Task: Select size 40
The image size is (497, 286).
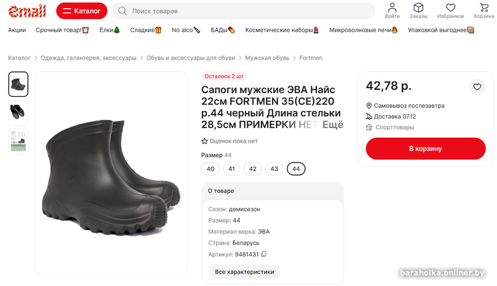Action: (x=211, y=169)
